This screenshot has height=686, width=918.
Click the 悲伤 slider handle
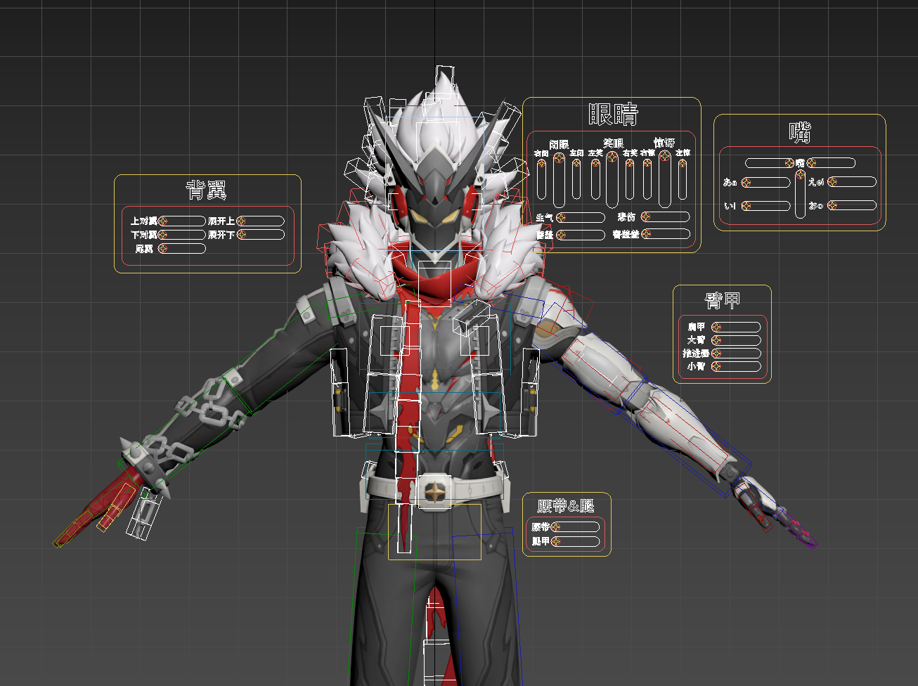646,216
